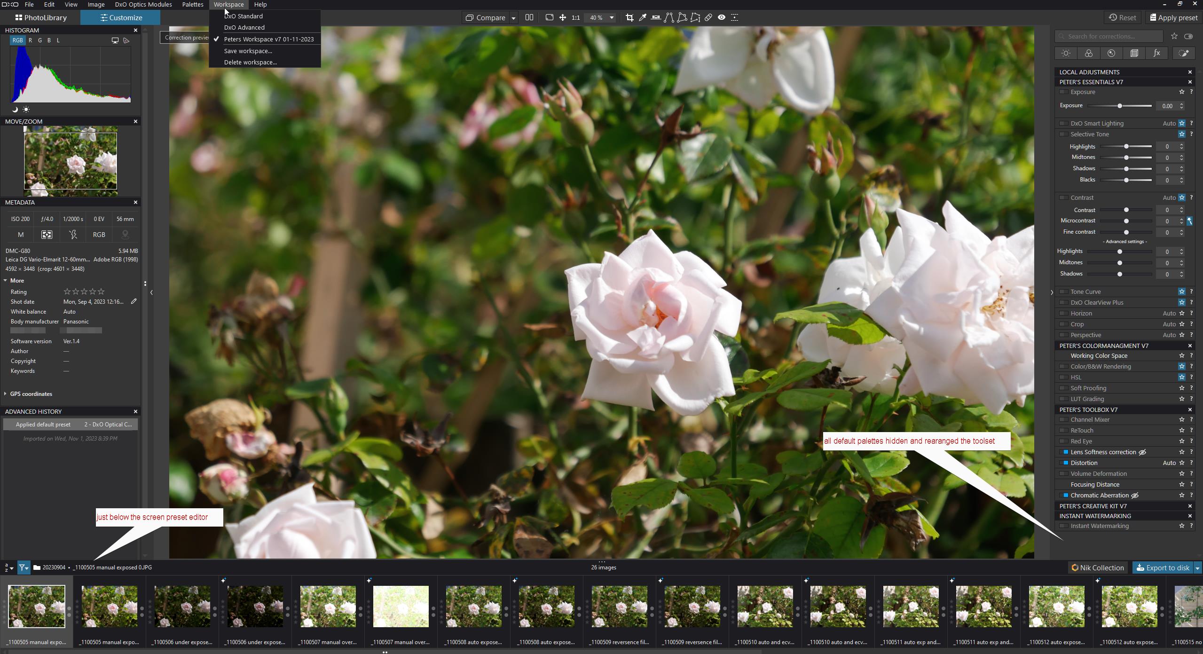Collapse the More metadata section
The width and height of the screenshot is (1203, 654).
click(5, 280)
